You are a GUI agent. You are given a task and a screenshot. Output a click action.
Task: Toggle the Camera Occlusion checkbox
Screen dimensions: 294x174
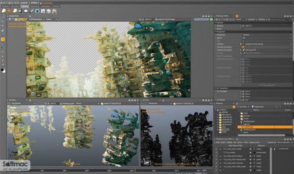click(243, 47)
